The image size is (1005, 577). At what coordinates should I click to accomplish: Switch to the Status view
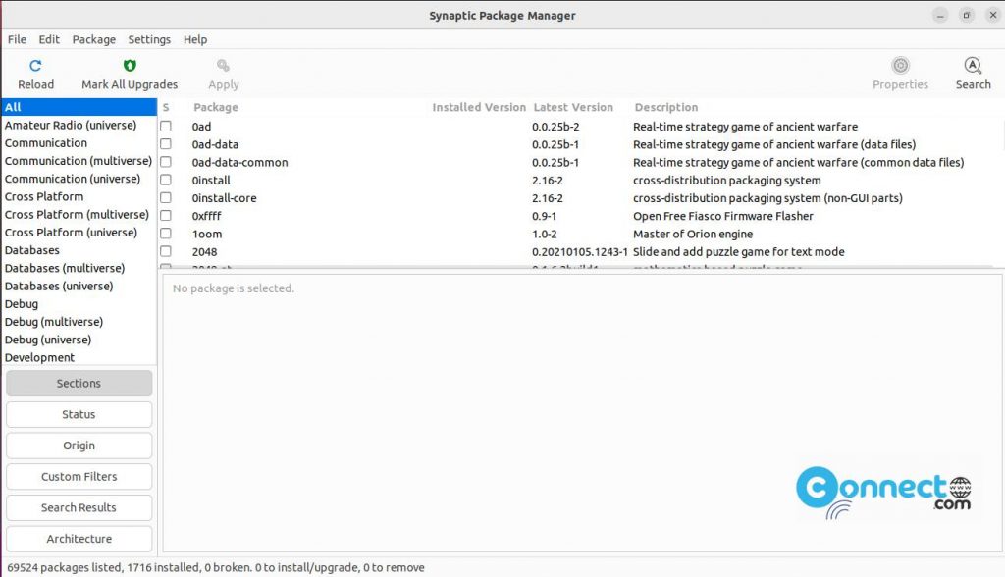click(x=79, y=414)
